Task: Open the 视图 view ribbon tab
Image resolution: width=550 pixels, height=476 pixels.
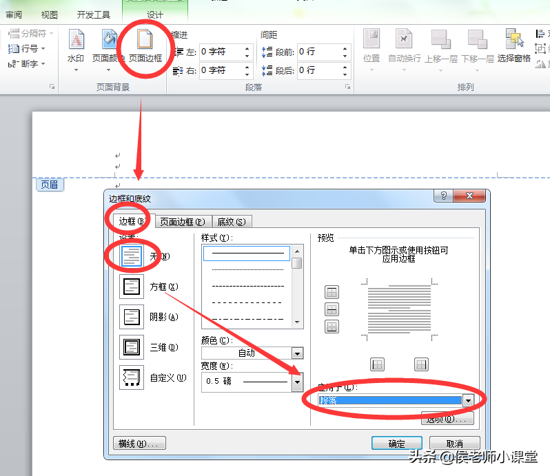Action: tap(49, 14)
